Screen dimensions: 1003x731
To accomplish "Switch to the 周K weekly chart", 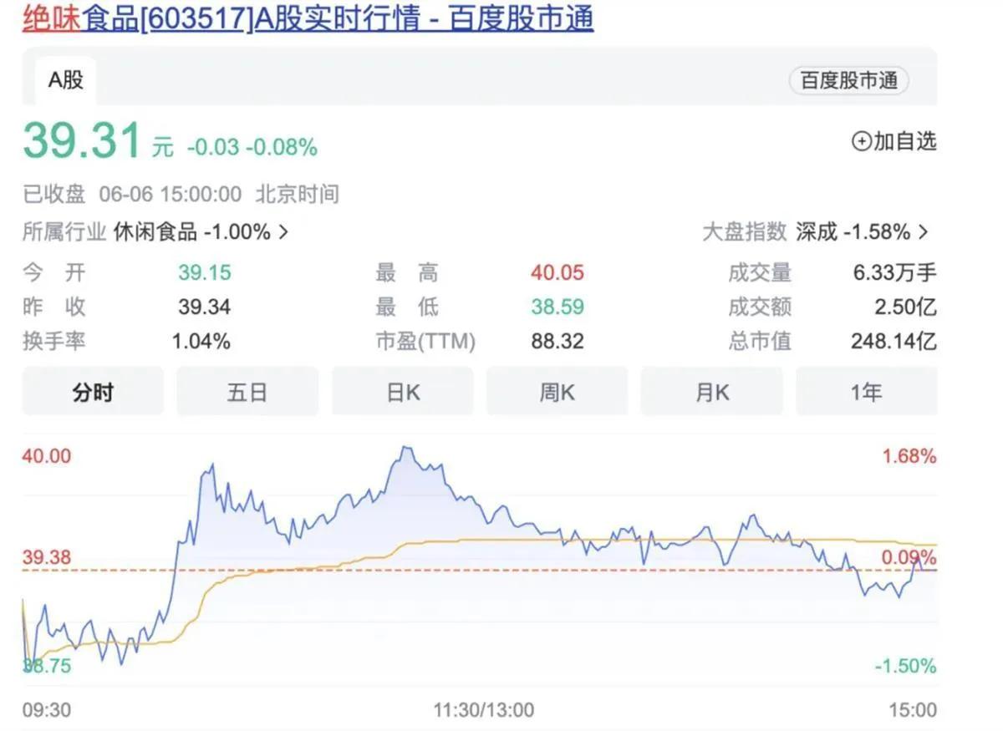I will pos(557,391).
